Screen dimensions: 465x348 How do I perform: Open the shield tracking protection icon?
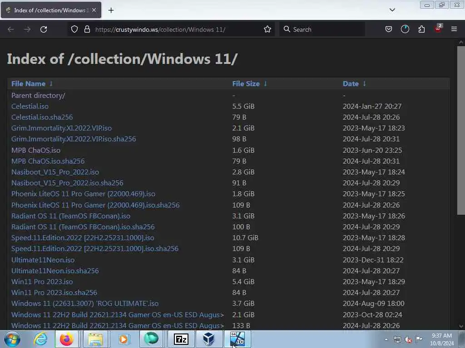[74, 29]
